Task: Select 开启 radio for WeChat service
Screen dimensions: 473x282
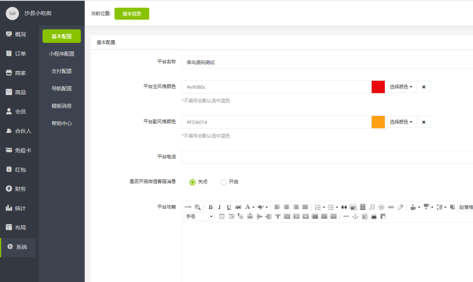Action: [224, 182]
